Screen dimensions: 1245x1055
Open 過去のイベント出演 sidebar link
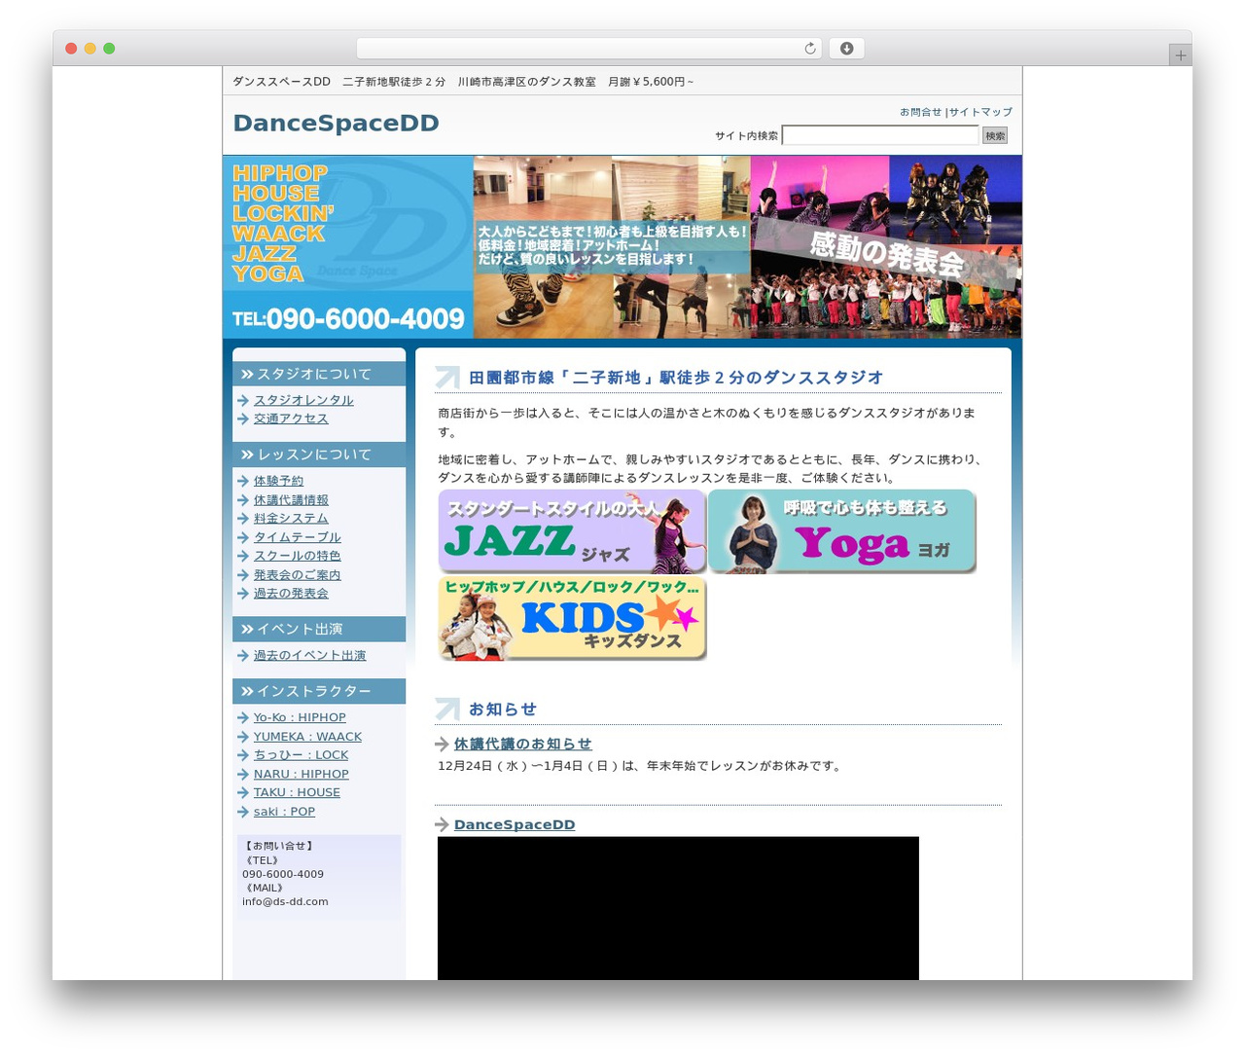309,655
